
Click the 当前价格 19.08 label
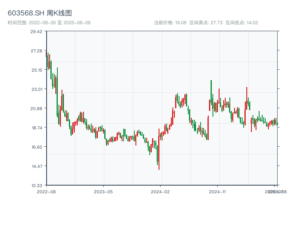coord(170,23)
